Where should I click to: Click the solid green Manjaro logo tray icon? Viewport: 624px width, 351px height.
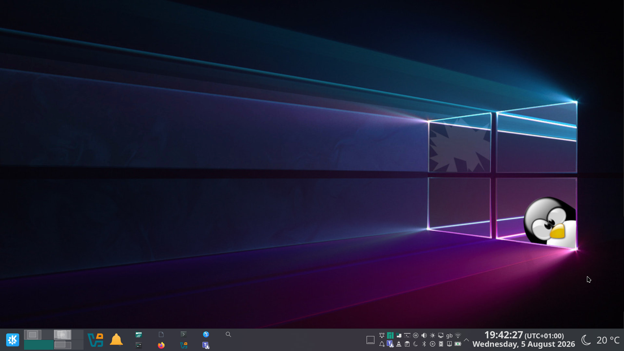click(x=390, y=335)
